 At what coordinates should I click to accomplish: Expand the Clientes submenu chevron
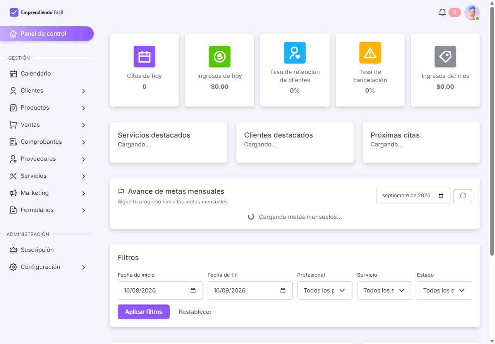83,91
